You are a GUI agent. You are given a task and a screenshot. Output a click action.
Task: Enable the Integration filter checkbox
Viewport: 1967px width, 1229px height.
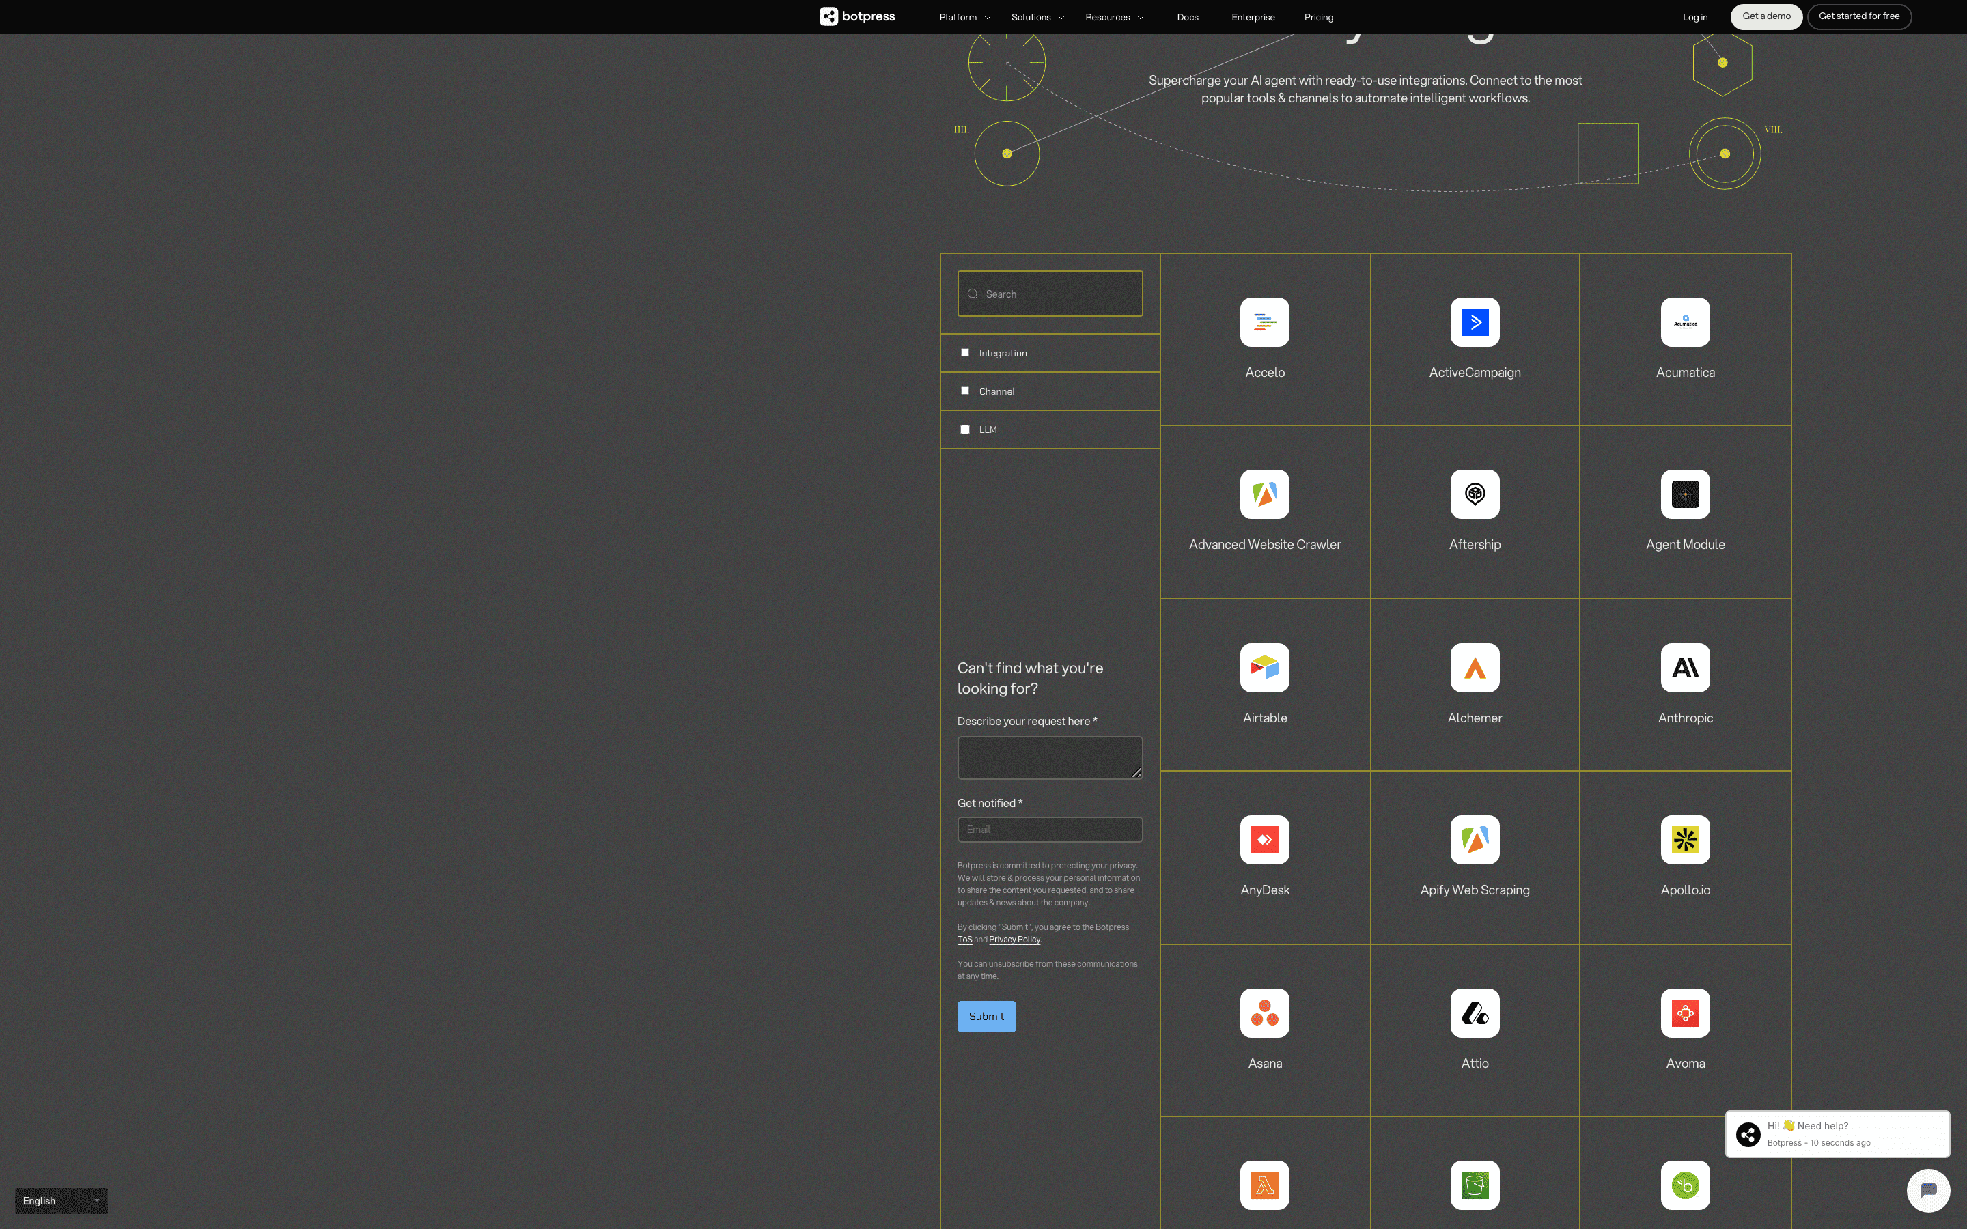pos(965,353)
